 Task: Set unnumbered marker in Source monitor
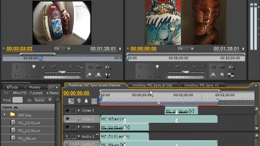[x=34, y=67]
